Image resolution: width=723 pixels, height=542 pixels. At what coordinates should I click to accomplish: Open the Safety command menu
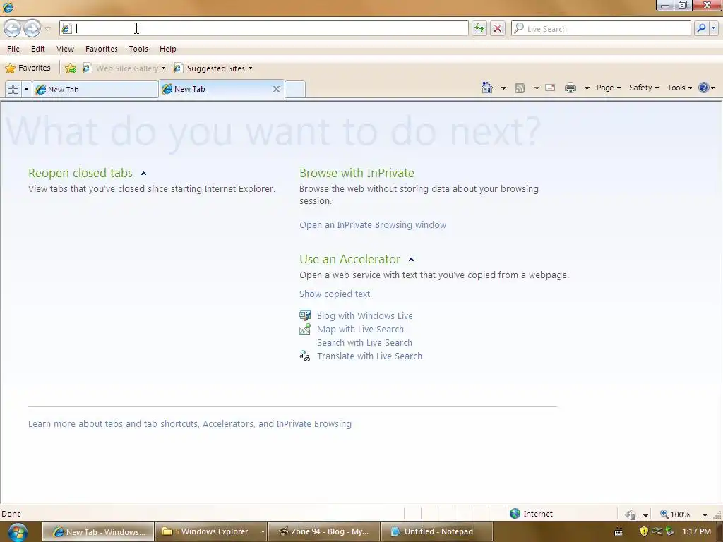tap(644, 88)
